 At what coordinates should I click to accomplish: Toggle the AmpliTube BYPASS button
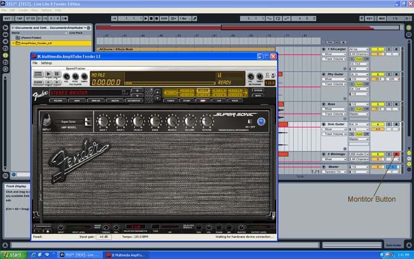pos(258,90)
